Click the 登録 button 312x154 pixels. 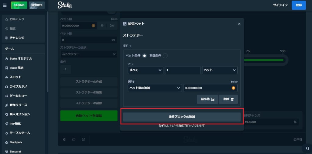(299, 5)
